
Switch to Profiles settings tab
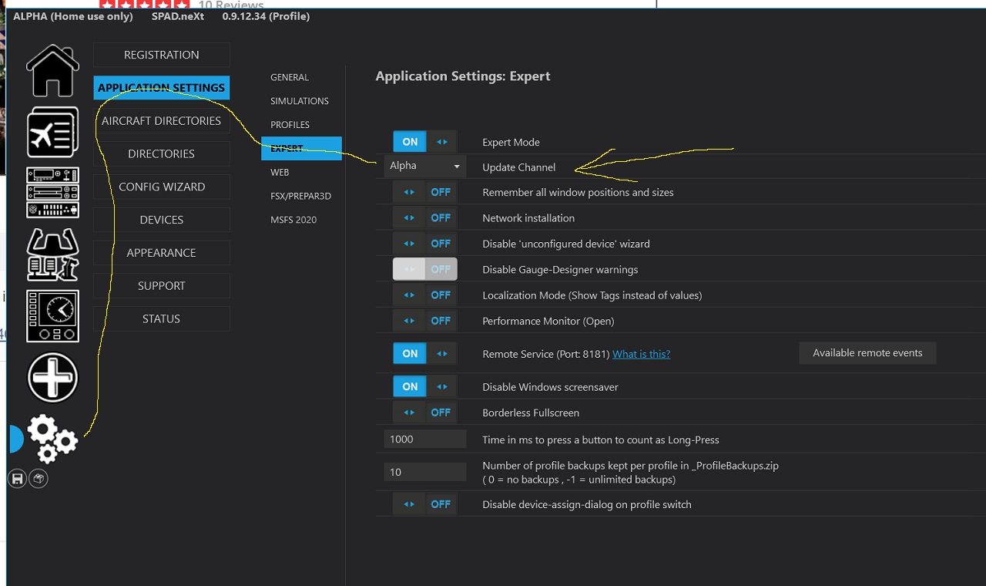pos(290,125)
